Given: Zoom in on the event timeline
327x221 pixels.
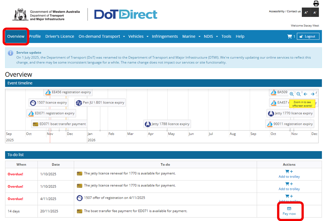Looking at the screenshot, I should [x=292, y=94].
